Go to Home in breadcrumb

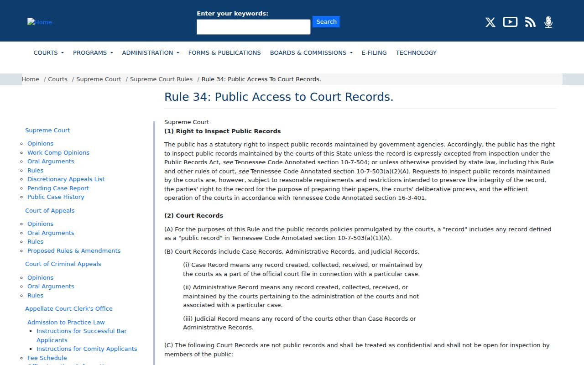tap(31, 79)
